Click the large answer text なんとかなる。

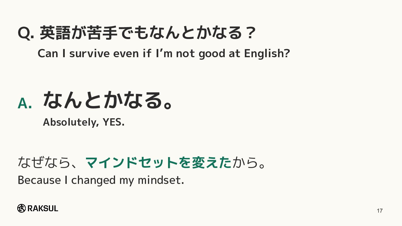107,100
